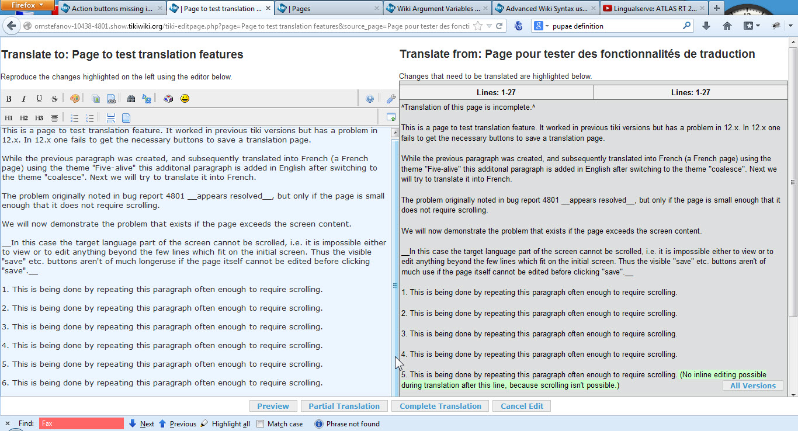Click the Find text field containing 'Fax'
Viewport: 798px width, 431px height.
click(81, 423)
